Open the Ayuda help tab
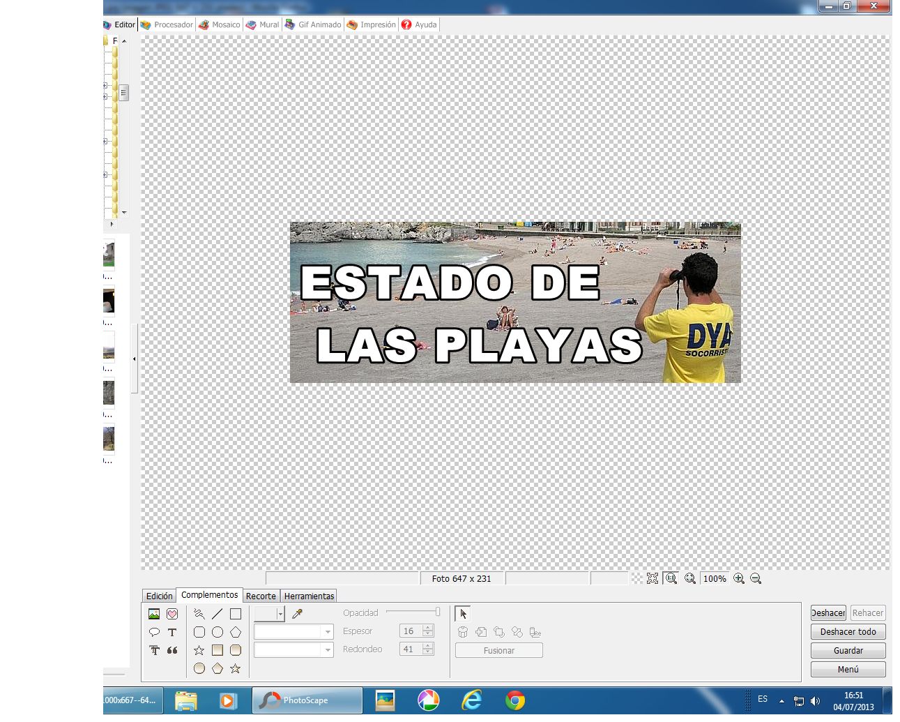This screenshot has width=900, height=722. 419,24
